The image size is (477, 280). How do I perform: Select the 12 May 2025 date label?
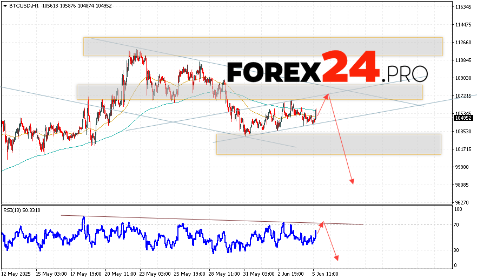pos(16,274)
